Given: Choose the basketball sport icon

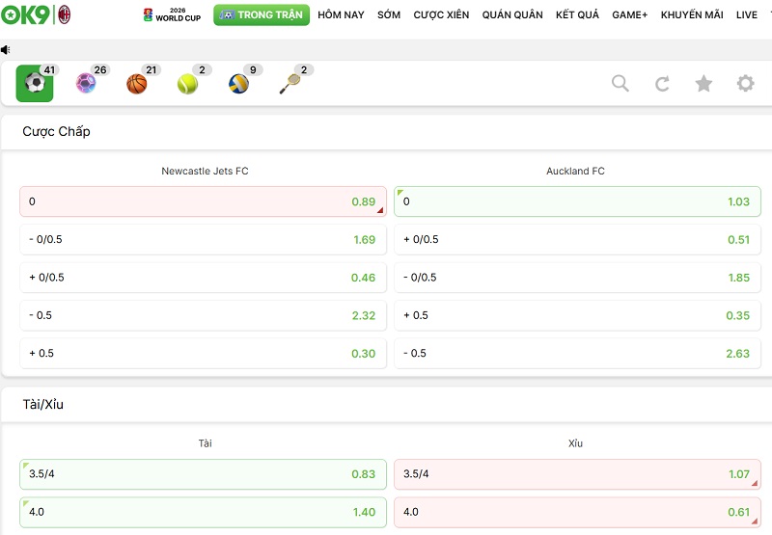Looking at the screenshot, I should (137, 84).
